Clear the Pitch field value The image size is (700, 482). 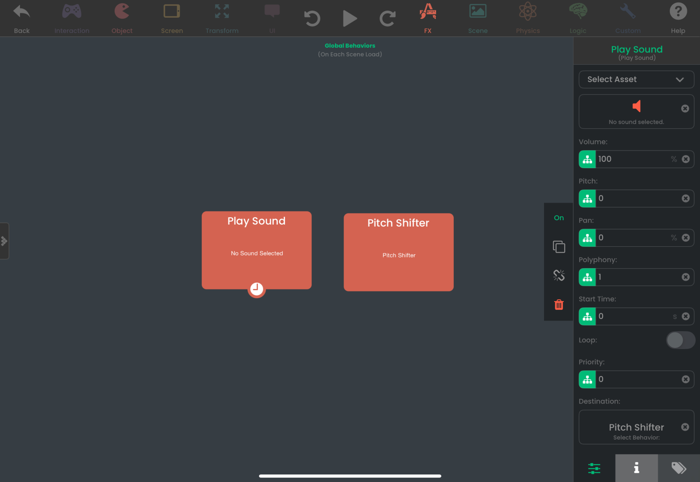tap(686, 199)
